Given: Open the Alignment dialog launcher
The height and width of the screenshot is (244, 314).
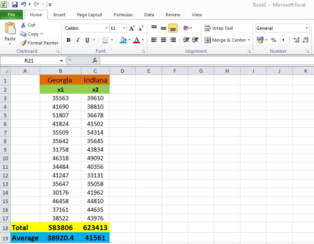Looking at the screenshot, I should coord(249,52).
